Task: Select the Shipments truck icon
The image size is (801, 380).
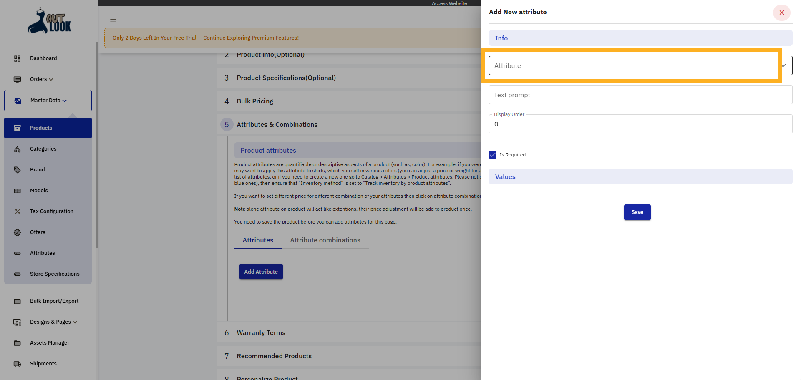Action: point(17,364)
